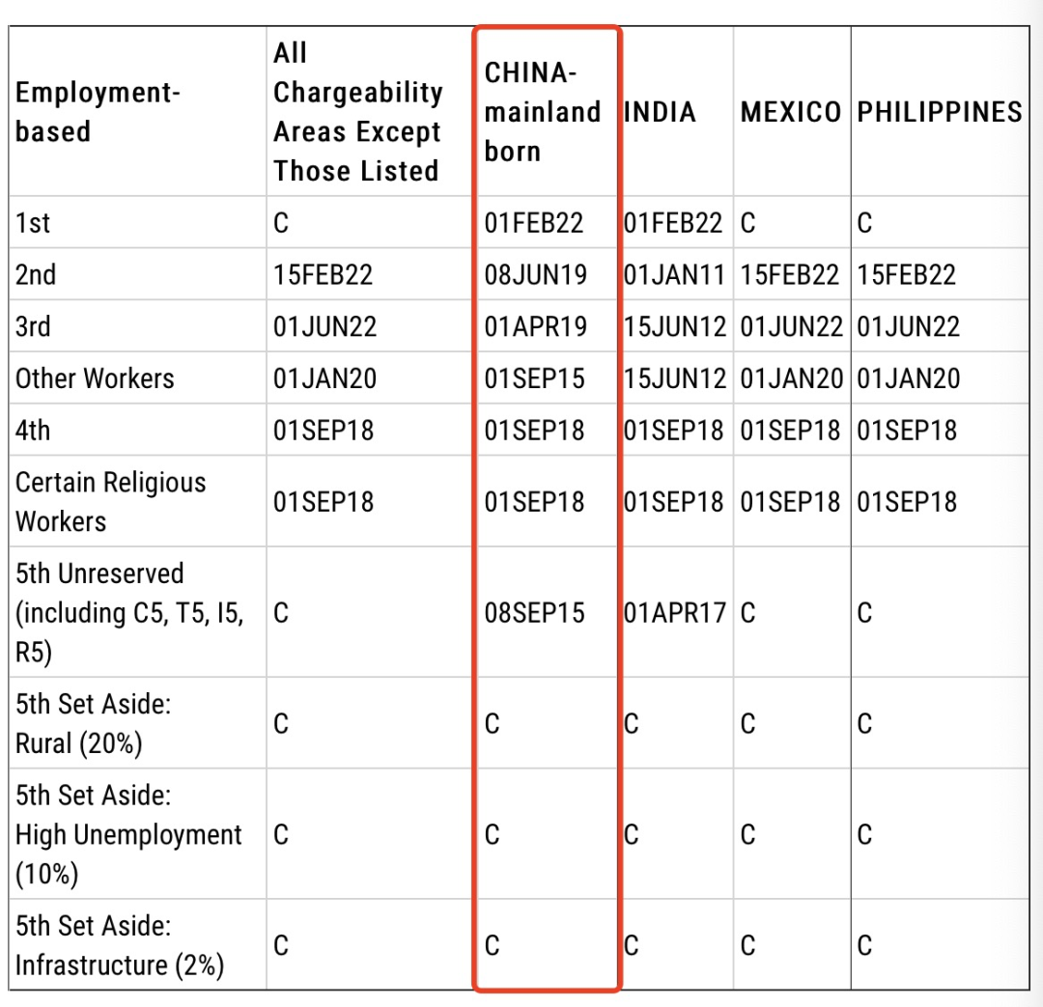Select the "01APR17" date cell
Screen dimensions: 1043x1007
673,613
